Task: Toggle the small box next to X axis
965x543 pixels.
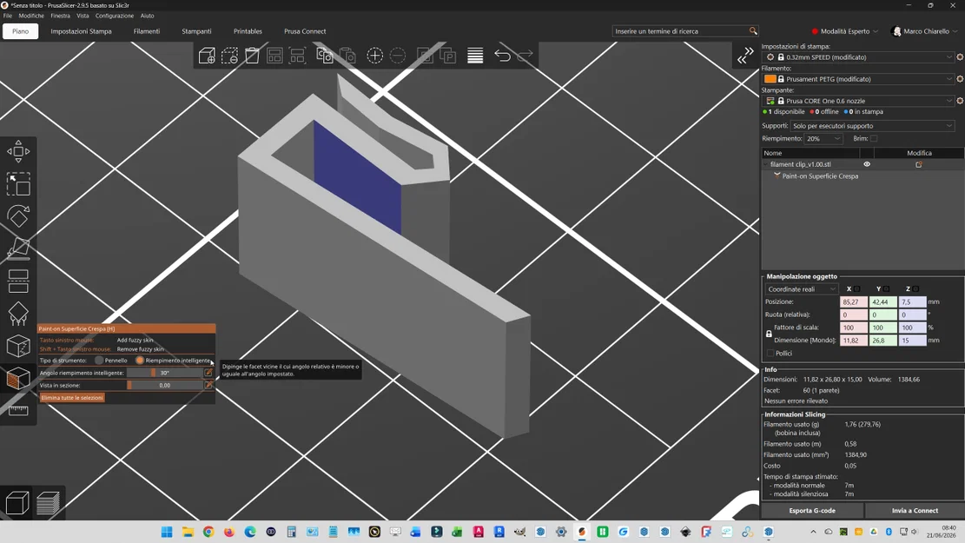Action: [856, 288]
